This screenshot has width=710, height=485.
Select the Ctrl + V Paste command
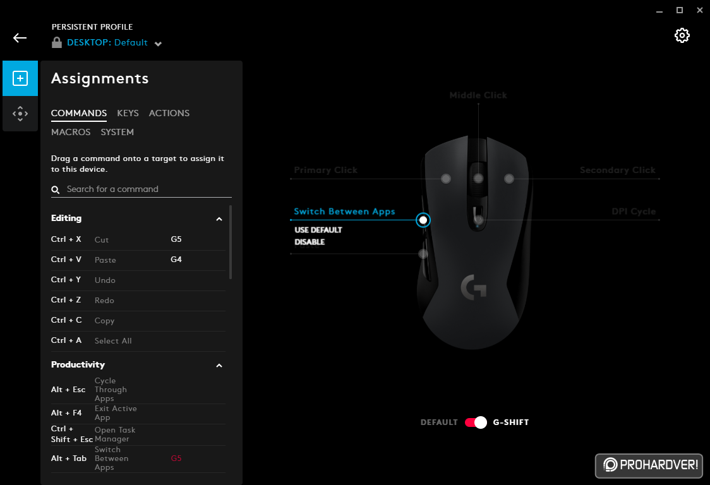click(138, 260)
